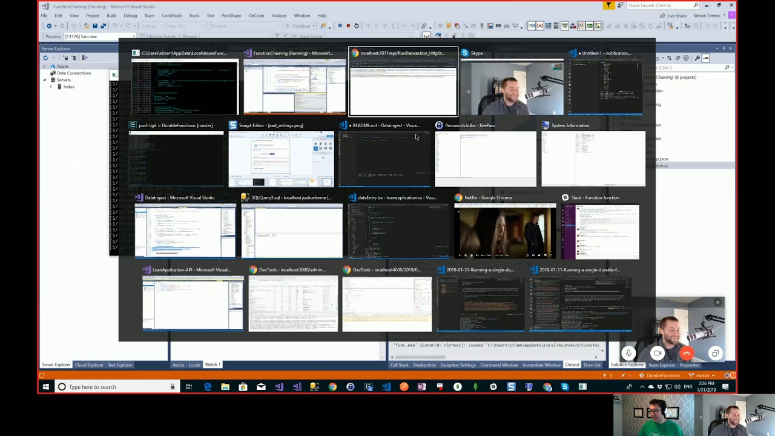Switch to Test Explorer tab
Viewport: 775px width, 436px height.
(x=120, y=365)
